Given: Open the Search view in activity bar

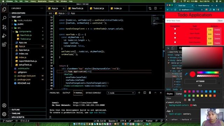Looking at the screenshot, I should [4, 18].
